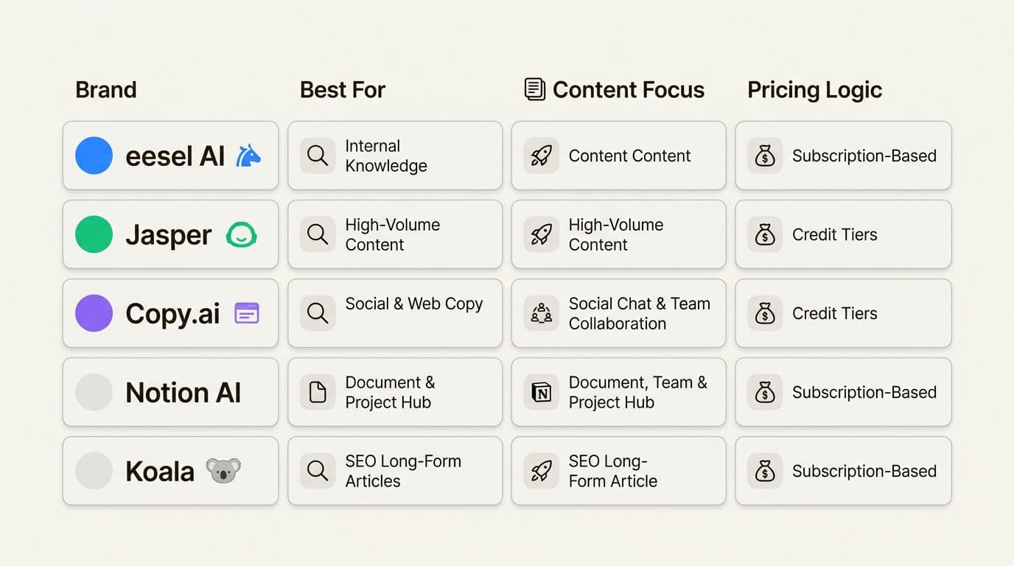This screenshot has height=566, width=1014.
Task: Select the Notion AI brand name
Action: pyautogui.click(x=183, y=392)
